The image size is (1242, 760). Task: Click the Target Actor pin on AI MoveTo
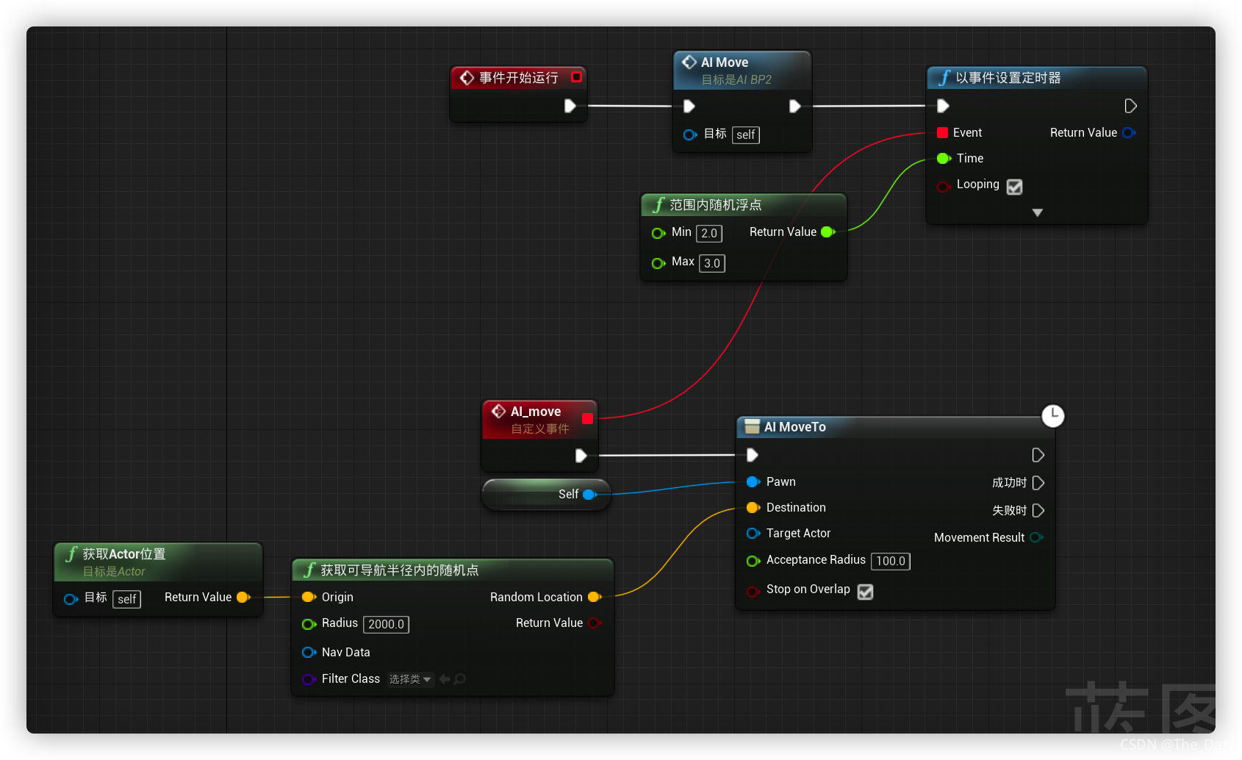point(753,533)
